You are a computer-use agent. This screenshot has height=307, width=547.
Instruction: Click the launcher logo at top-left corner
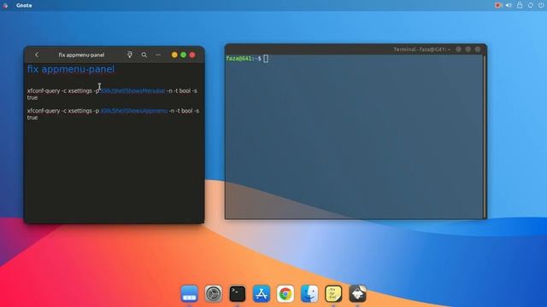tap(5, 5)
